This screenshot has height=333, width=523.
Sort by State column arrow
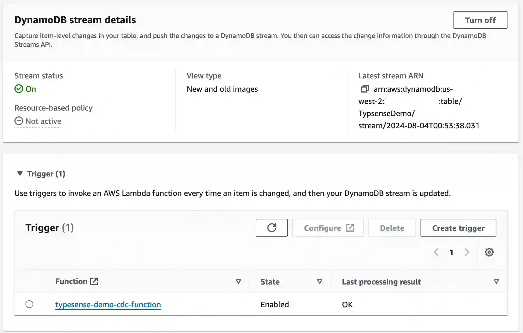[319, 281]
